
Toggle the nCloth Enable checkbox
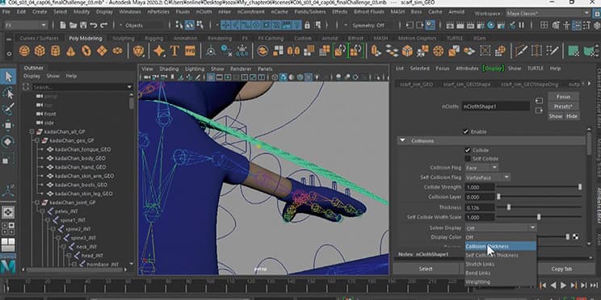(466, 131)
